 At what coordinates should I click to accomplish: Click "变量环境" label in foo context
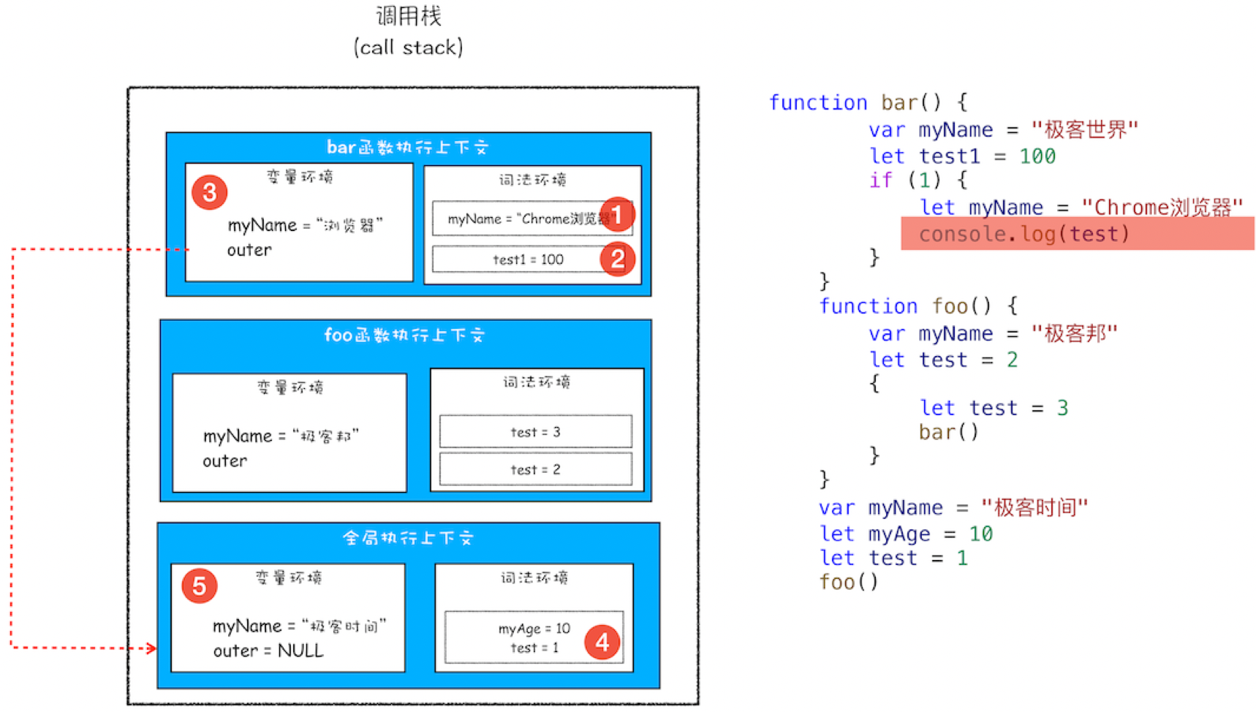290,387
